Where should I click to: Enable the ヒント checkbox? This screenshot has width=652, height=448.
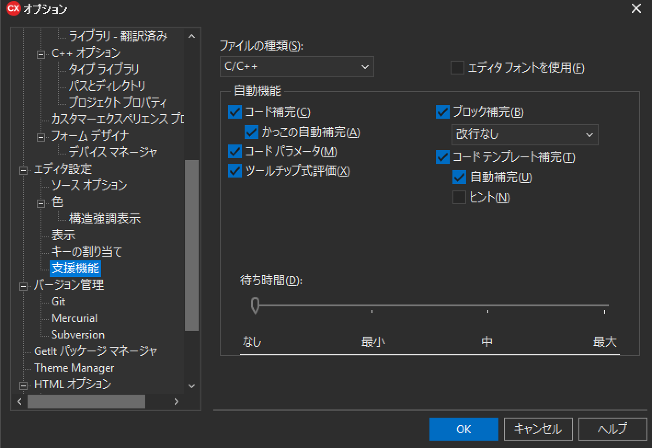(x=459, y=198)
